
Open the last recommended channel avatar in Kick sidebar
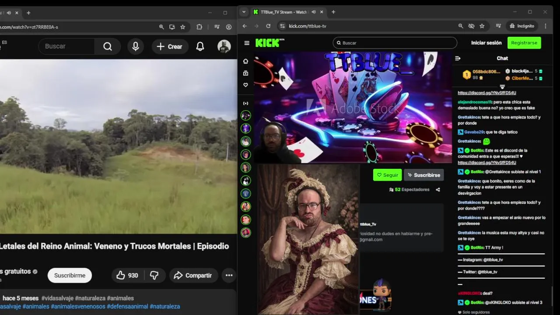[246, 232]
